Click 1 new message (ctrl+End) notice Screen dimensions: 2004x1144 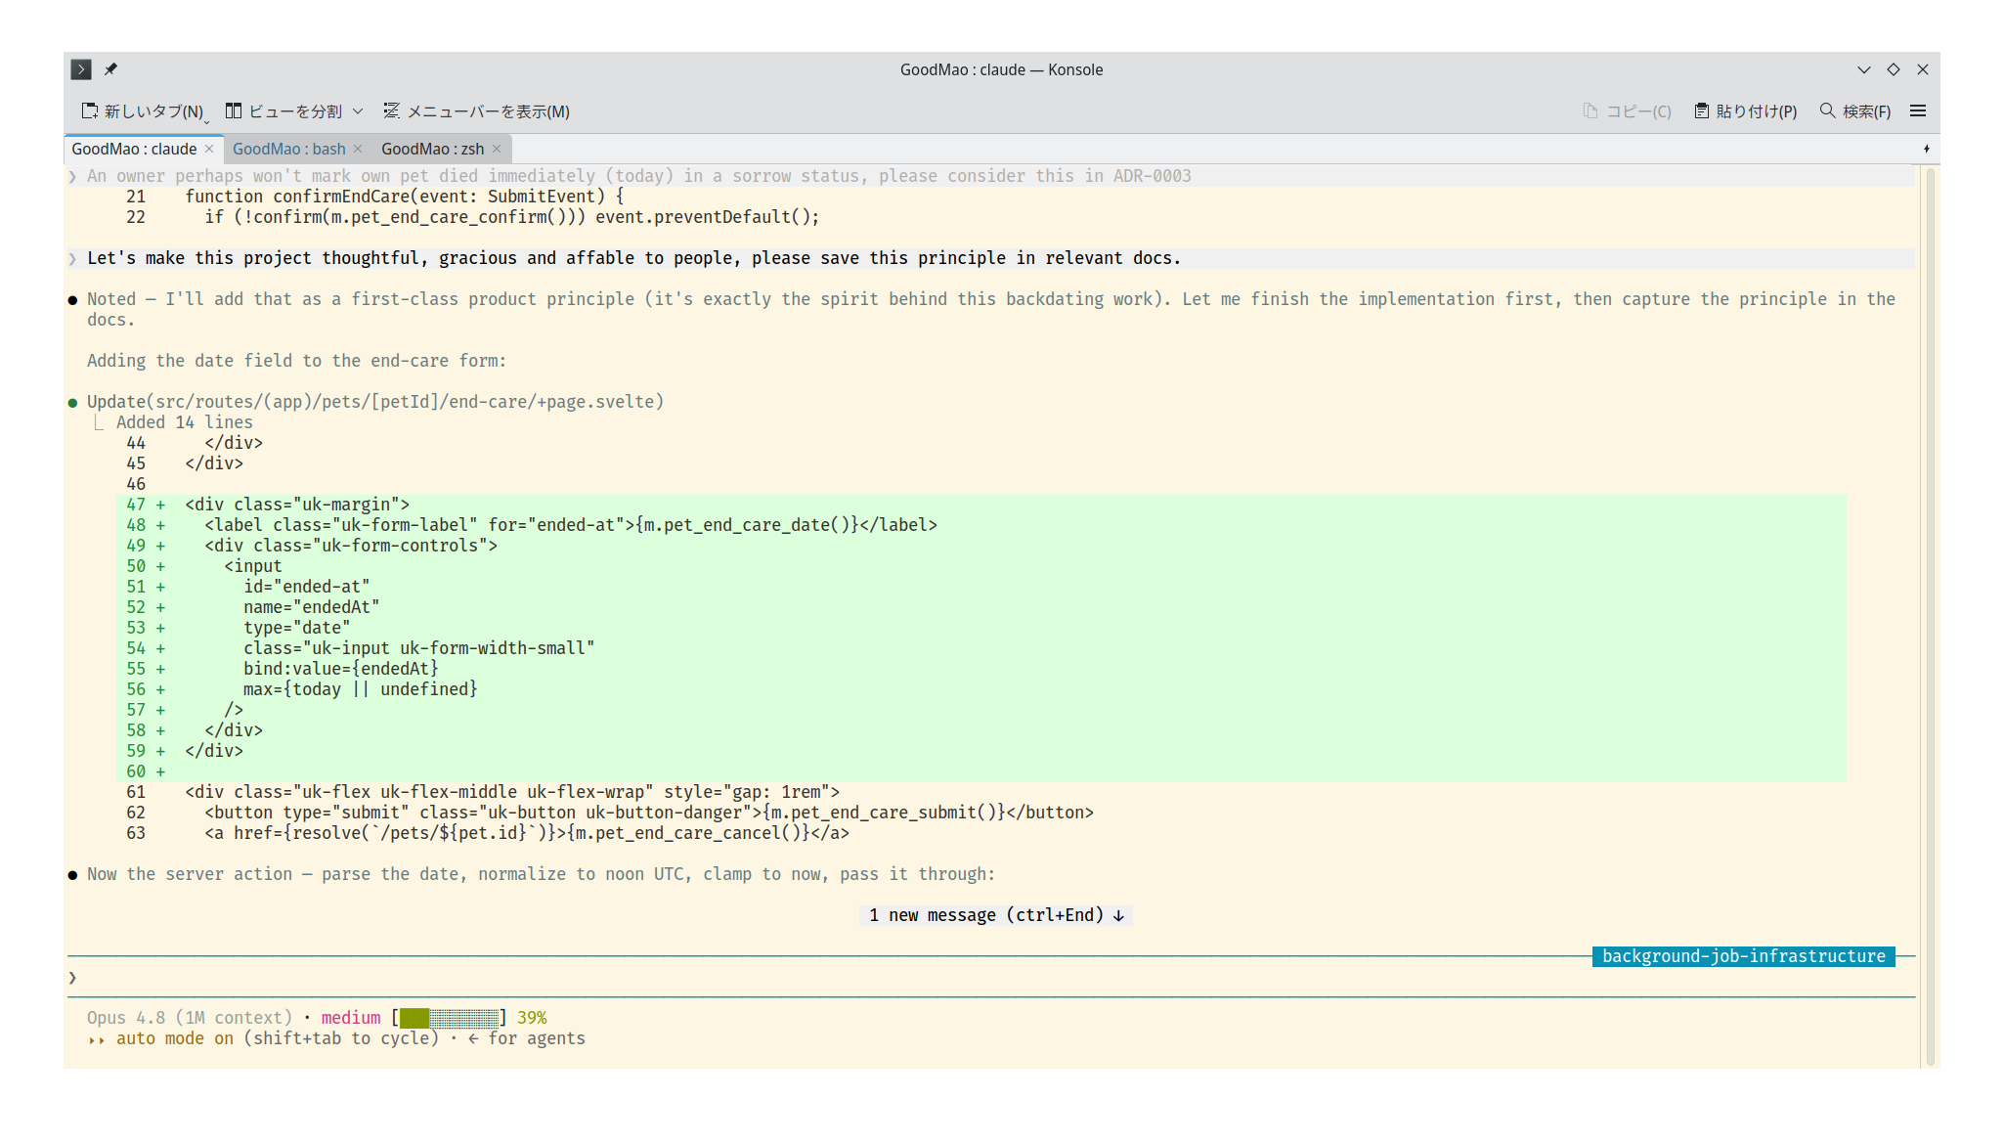click(996, 915)
